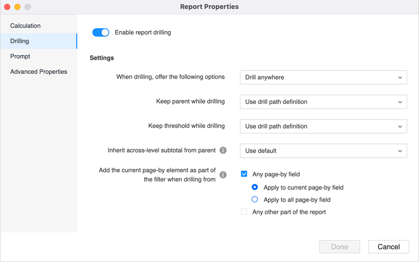Click info icon beside Inherit across-level subtotal
The image size is (419, 262).
pos(223,151)
